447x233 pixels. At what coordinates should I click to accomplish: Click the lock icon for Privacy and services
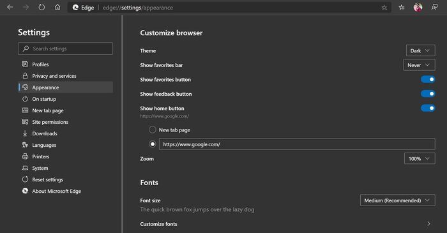25,76
